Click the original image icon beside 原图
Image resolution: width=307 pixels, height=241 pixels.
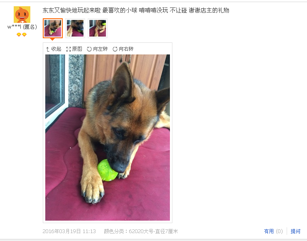[69, 49]
